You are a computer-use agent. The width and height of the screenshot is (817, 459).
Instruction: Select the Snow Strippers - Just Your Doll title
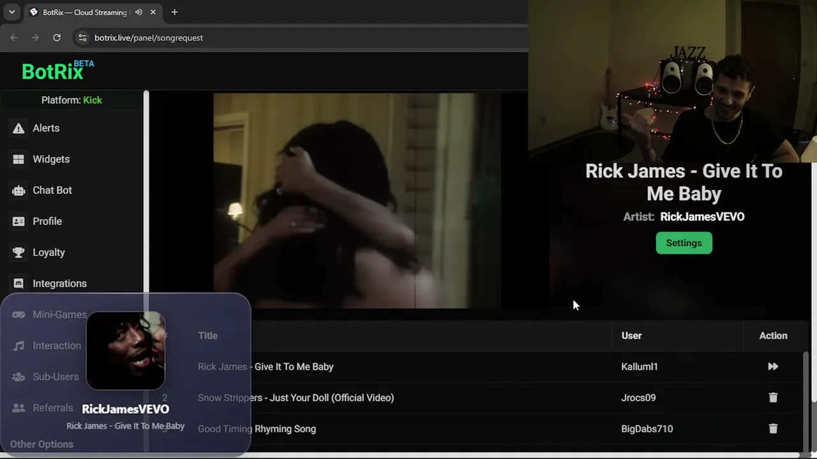pyautogui.click(x=296, y=398)
